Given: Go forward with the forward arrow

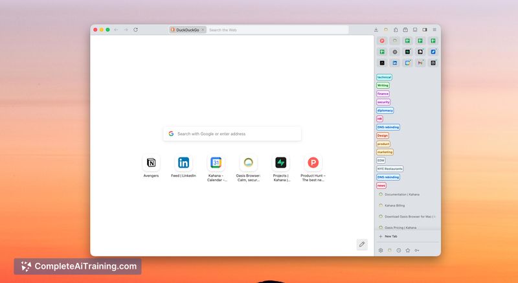Looking at the screenshot, I should coord(126,30).
